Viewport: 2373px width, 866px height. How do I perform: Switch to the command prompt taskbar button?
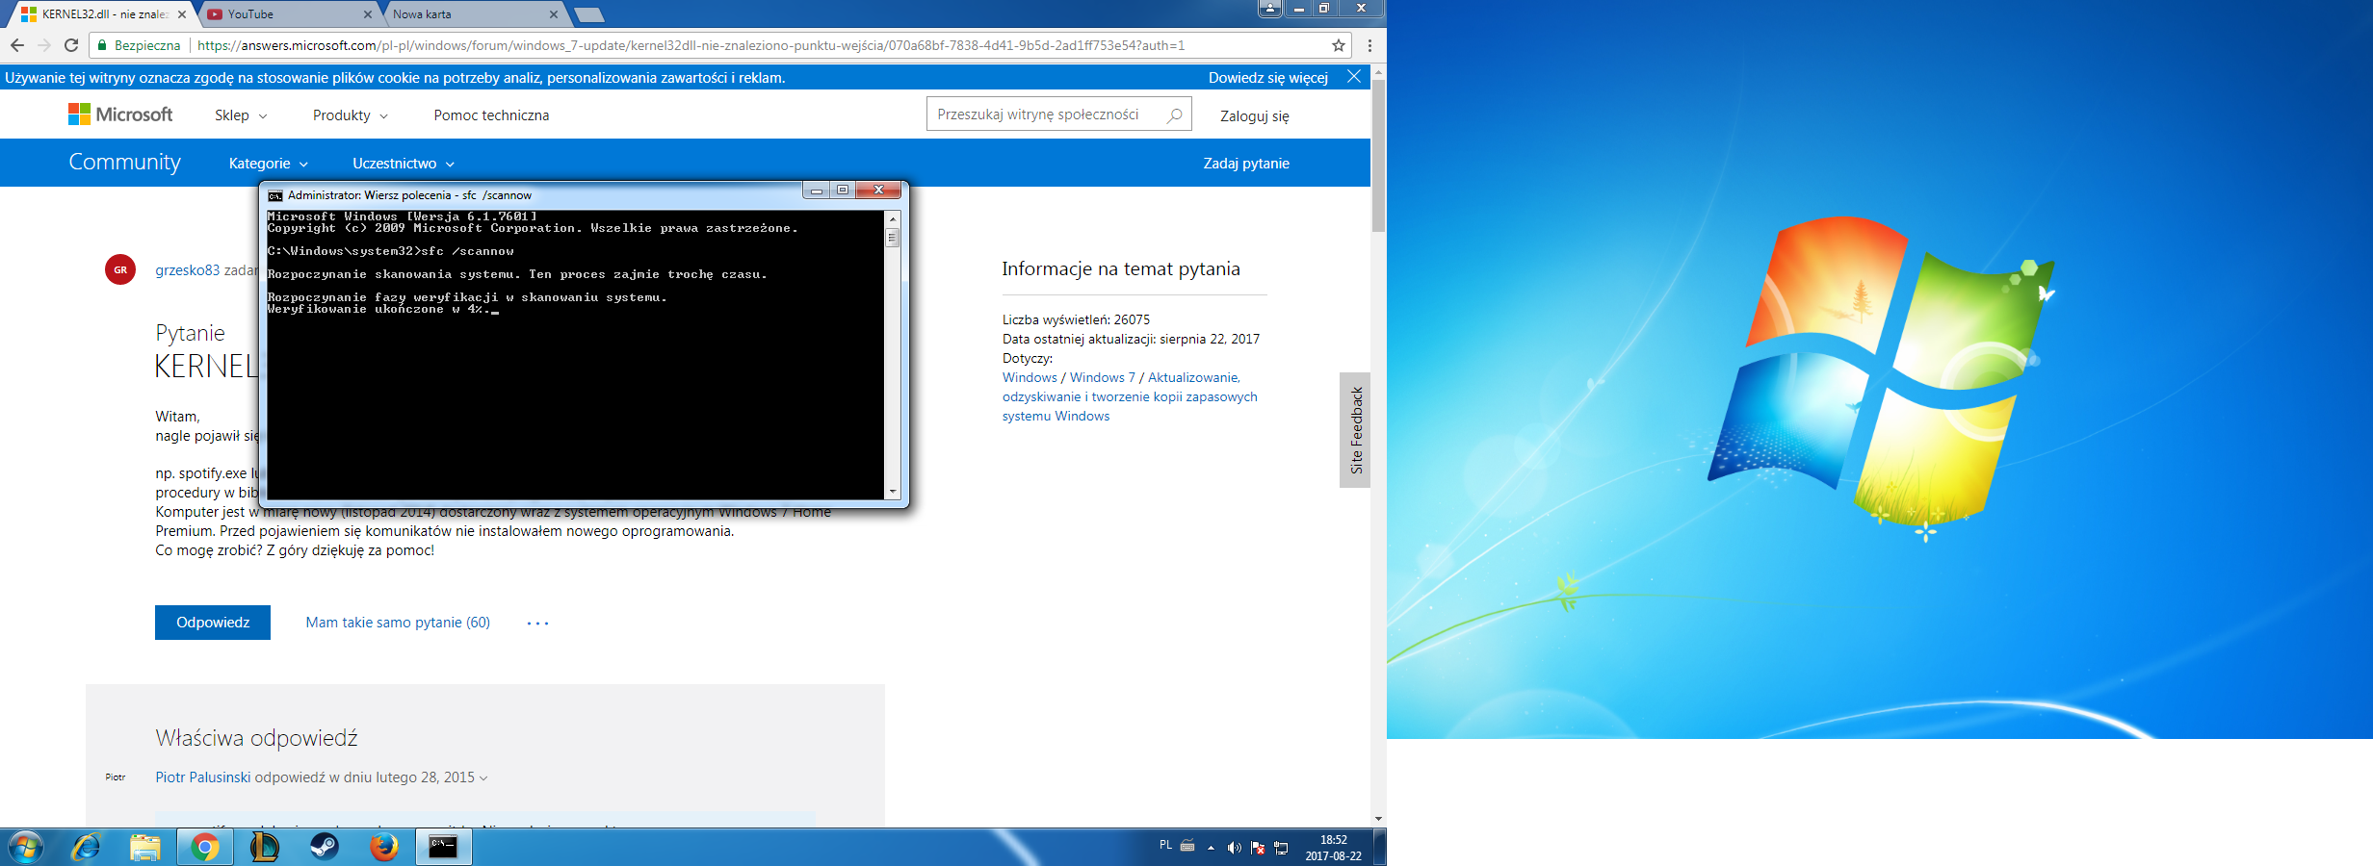pos(443,848)
